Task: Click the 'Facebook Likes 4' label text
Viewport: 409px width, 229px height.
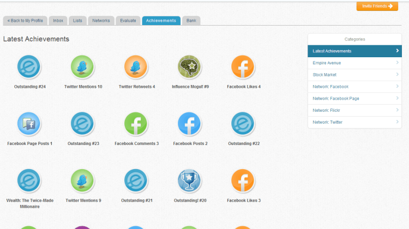Action: [x=244, y=87]
